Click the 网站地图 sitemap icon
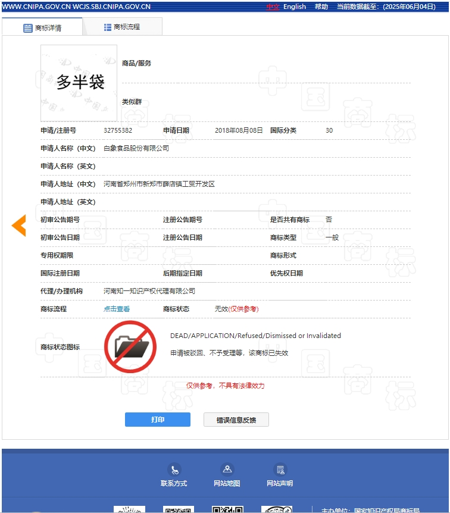 coord(227,470)
